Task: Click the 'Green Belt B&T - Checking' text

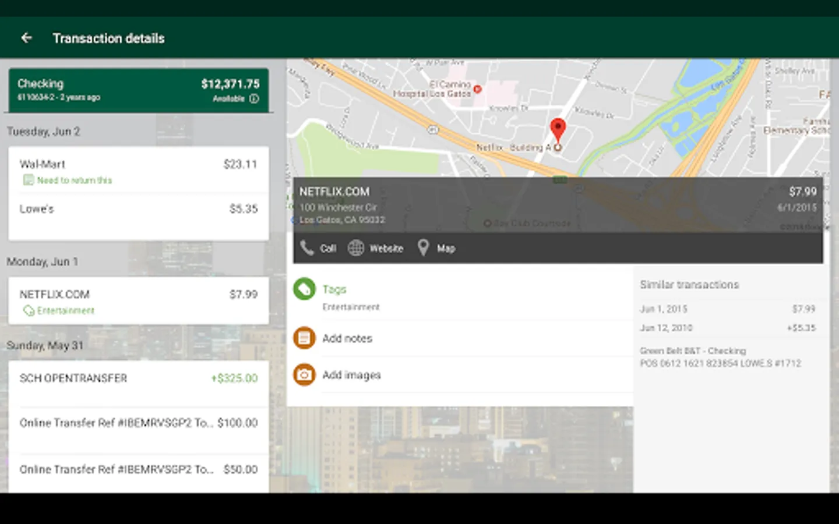Action: 693,350
